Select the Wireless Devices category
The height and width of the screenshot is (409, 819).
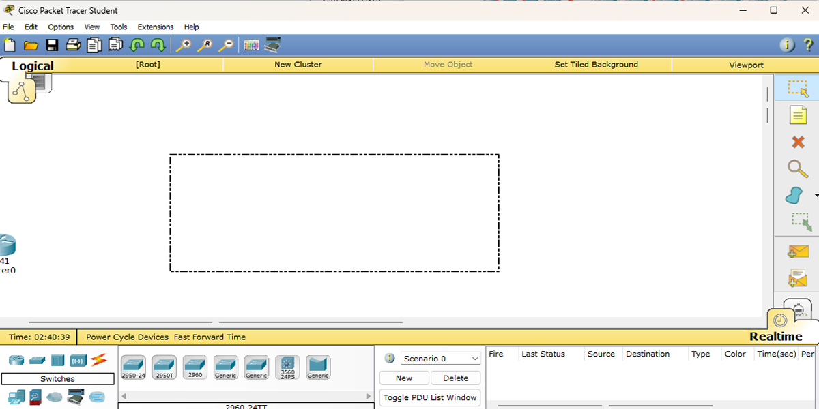78,360
